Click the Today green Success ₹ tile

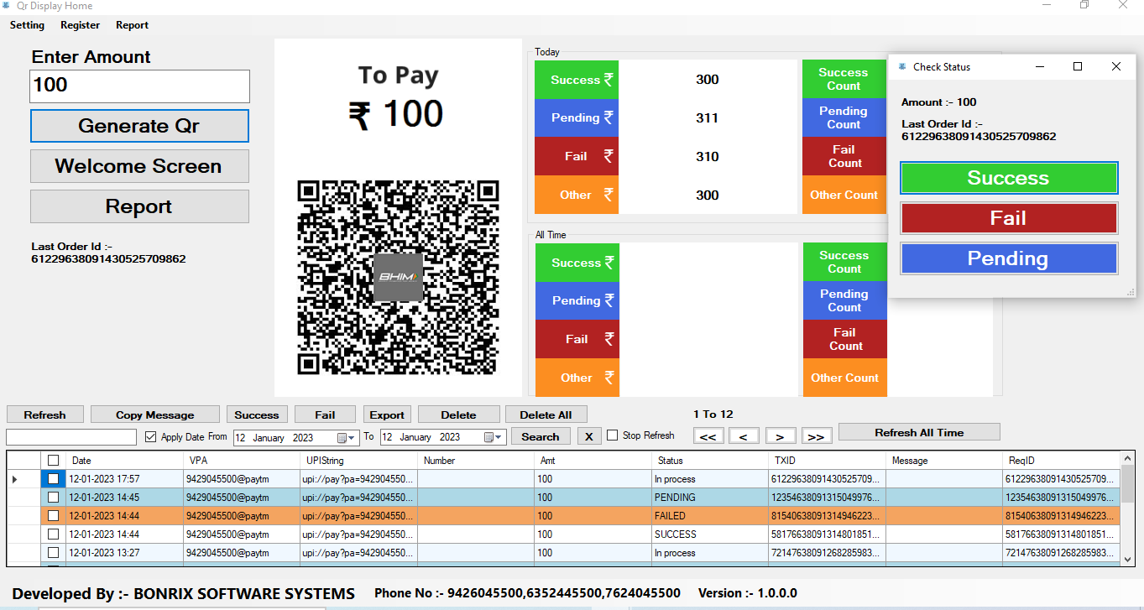click(x=577, y=80)
